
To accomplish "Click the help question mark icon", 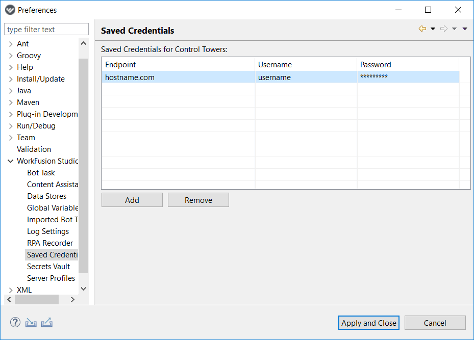I will [15, 323].
